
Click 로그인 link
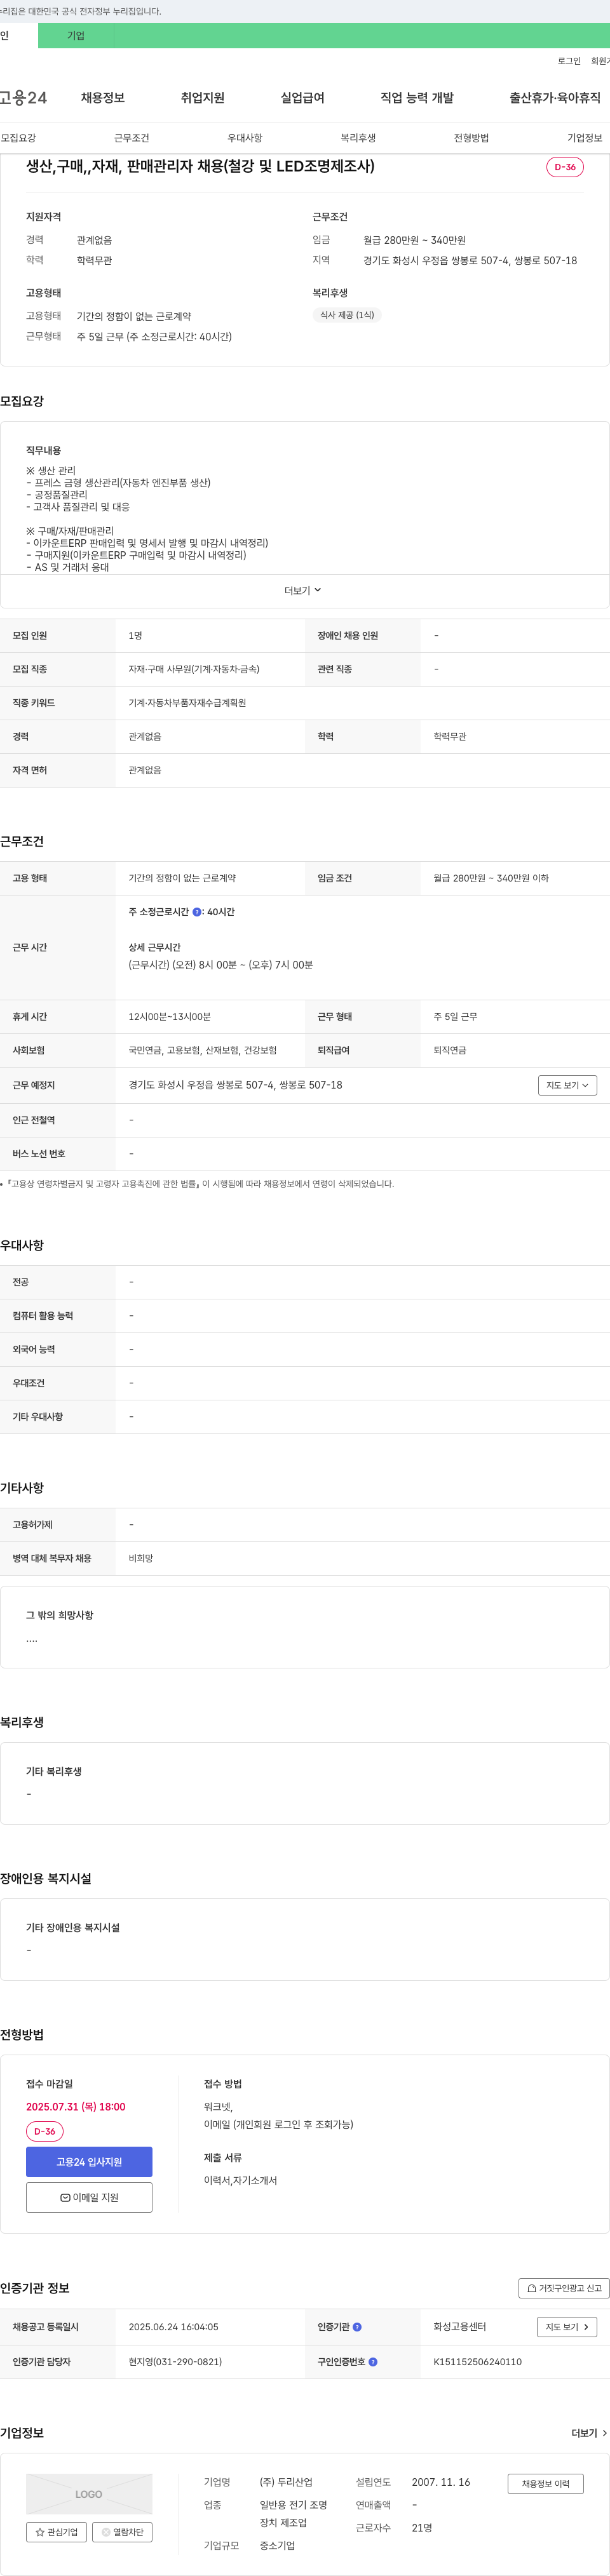(x=569, y=61)
